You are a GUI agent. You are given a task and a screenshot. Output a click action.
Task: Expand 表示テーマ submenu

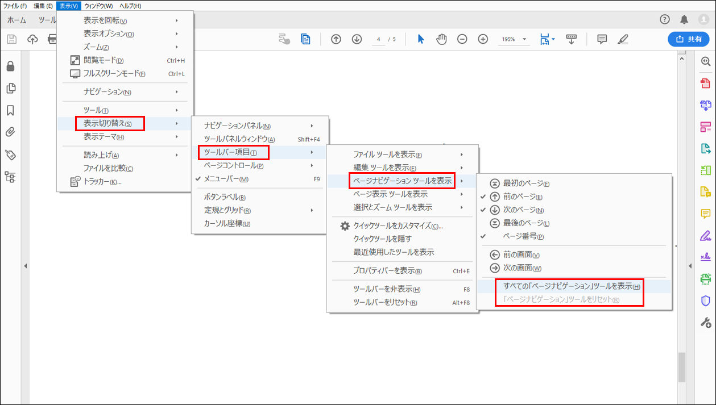125,137
